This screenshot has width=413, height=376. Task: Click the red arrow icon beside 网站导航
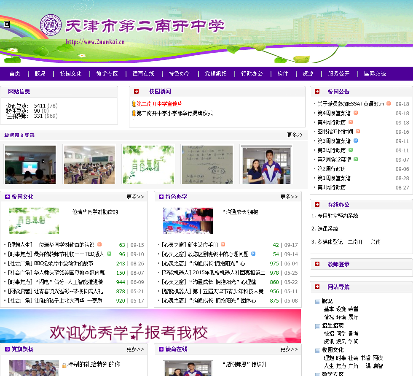pyautogui.click(x=317, y=287)
